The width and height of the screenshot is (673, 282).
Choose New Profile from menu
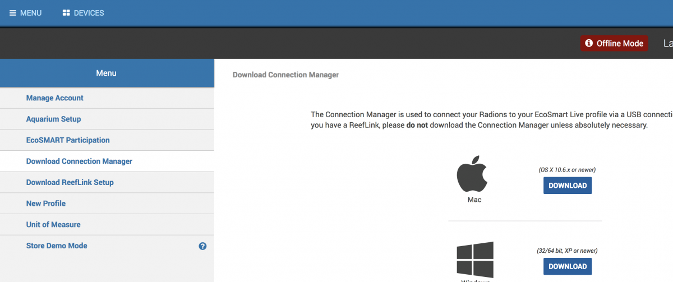(x=45, y=204)
